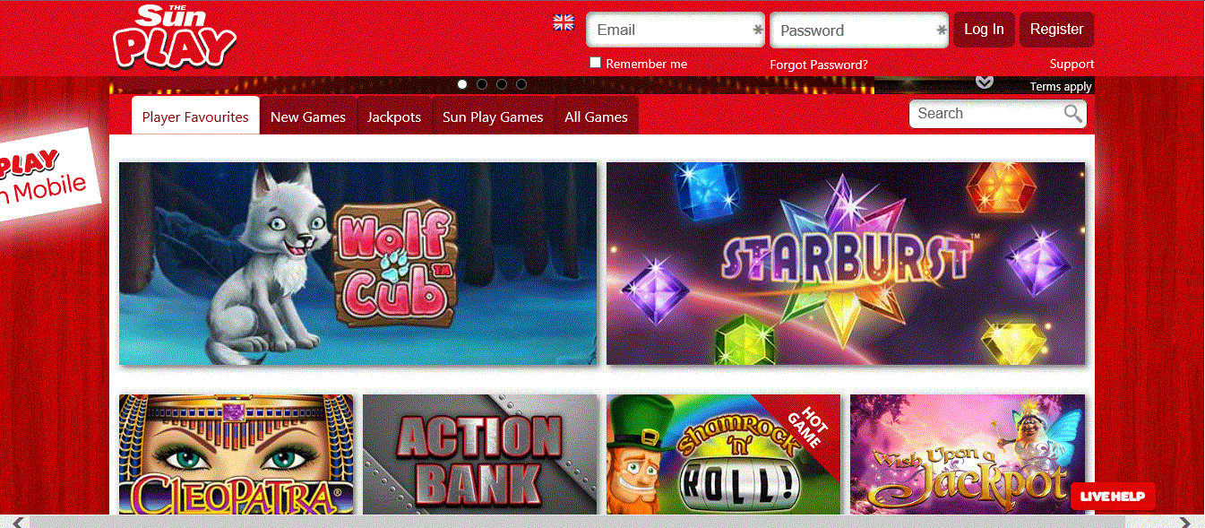Expand the banner with down chevron
This screenshot has width=1205, height=528.
(x=985, y=82)
